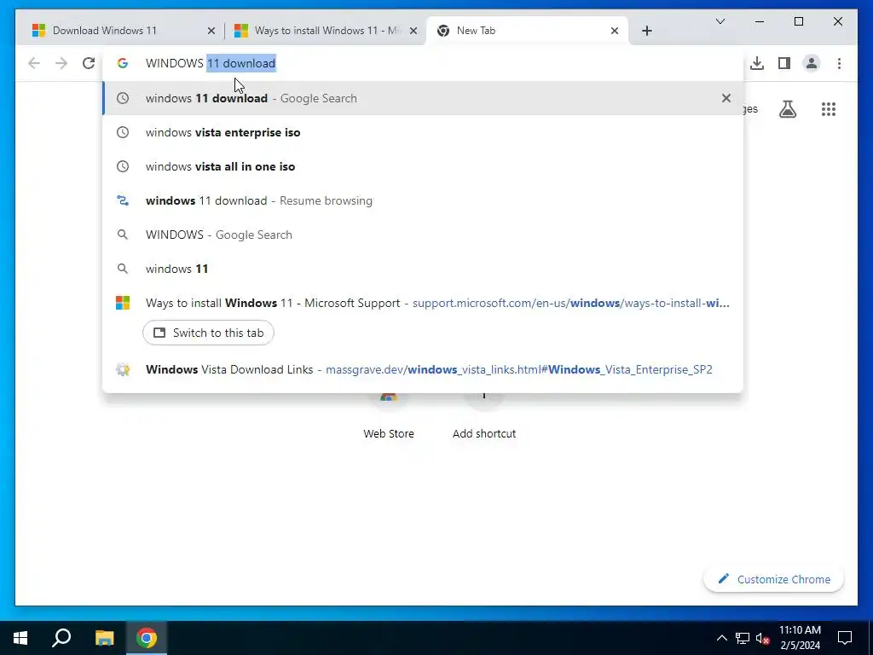The image size is (873, 655).
Task: Click the Customize Chrome button
Action: 774,579
